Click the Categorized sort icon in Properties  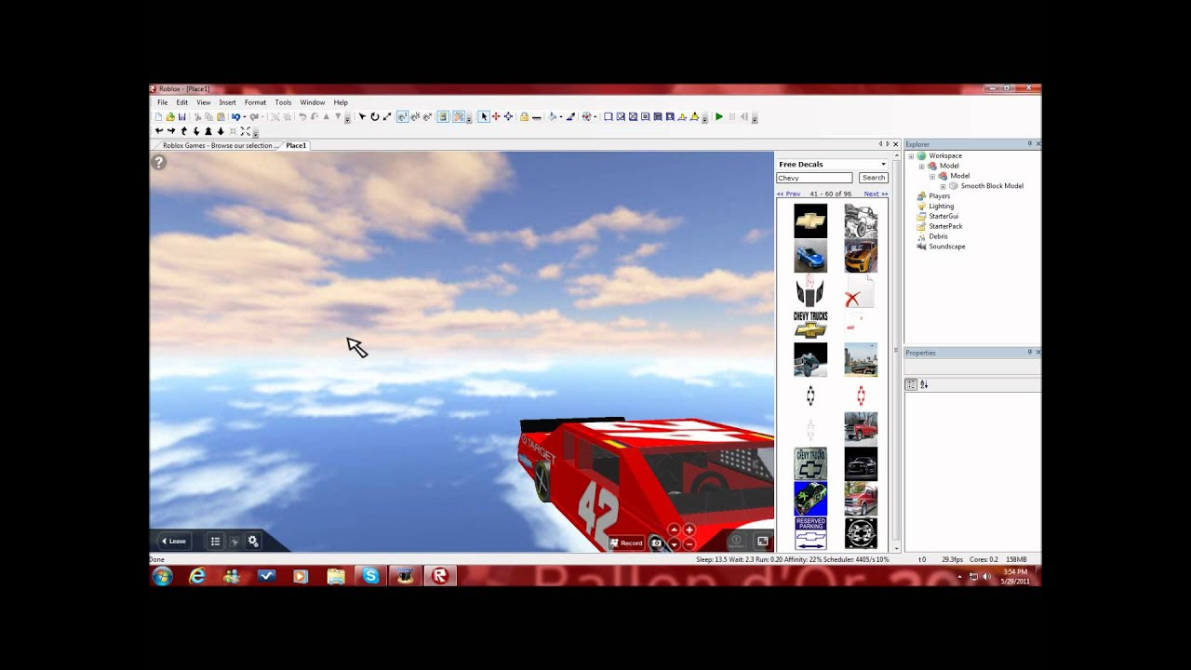(x=911, y=384)
